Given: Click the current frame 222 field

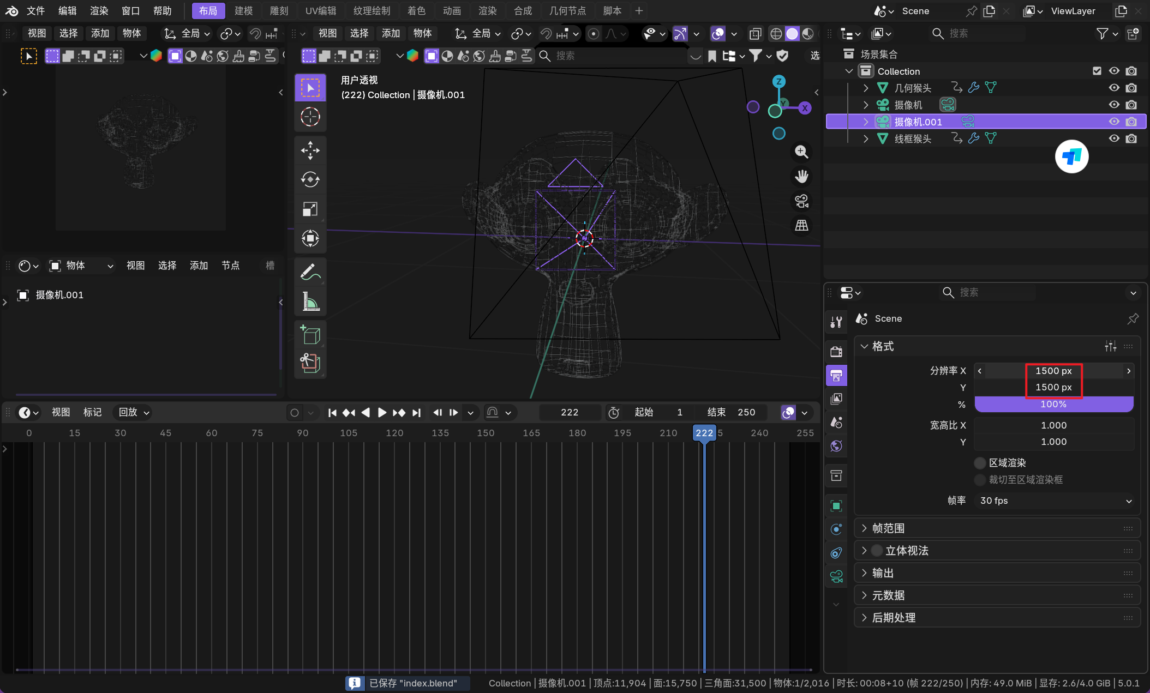Looking at the screenshot, I should click(569, 412).
